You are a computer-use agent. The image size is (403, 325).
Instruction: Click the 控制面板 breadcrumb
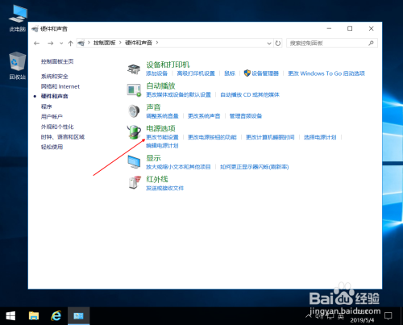point(104,43)
